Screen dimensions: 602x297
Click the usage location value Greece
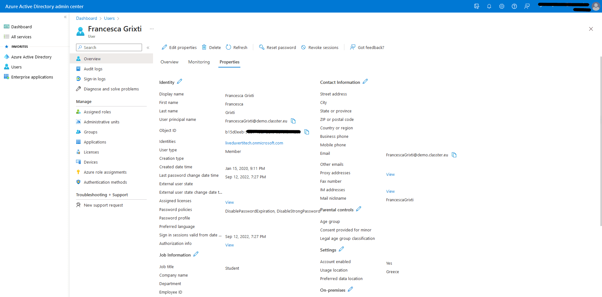(392, 272)
